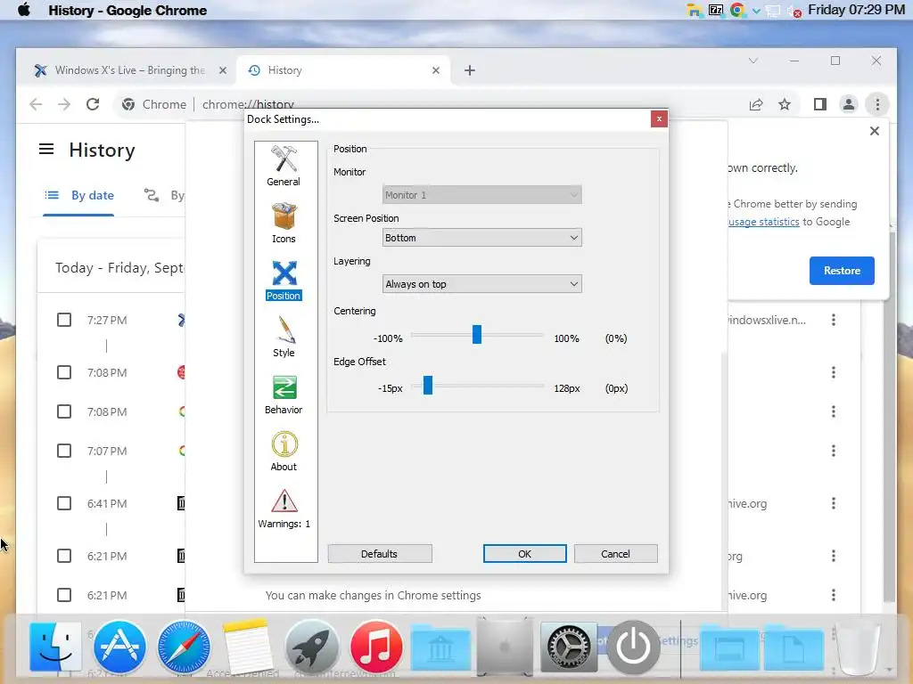Check the 6:41 PM history entry
The image size is (913, 684).
(x=64, y=503)
